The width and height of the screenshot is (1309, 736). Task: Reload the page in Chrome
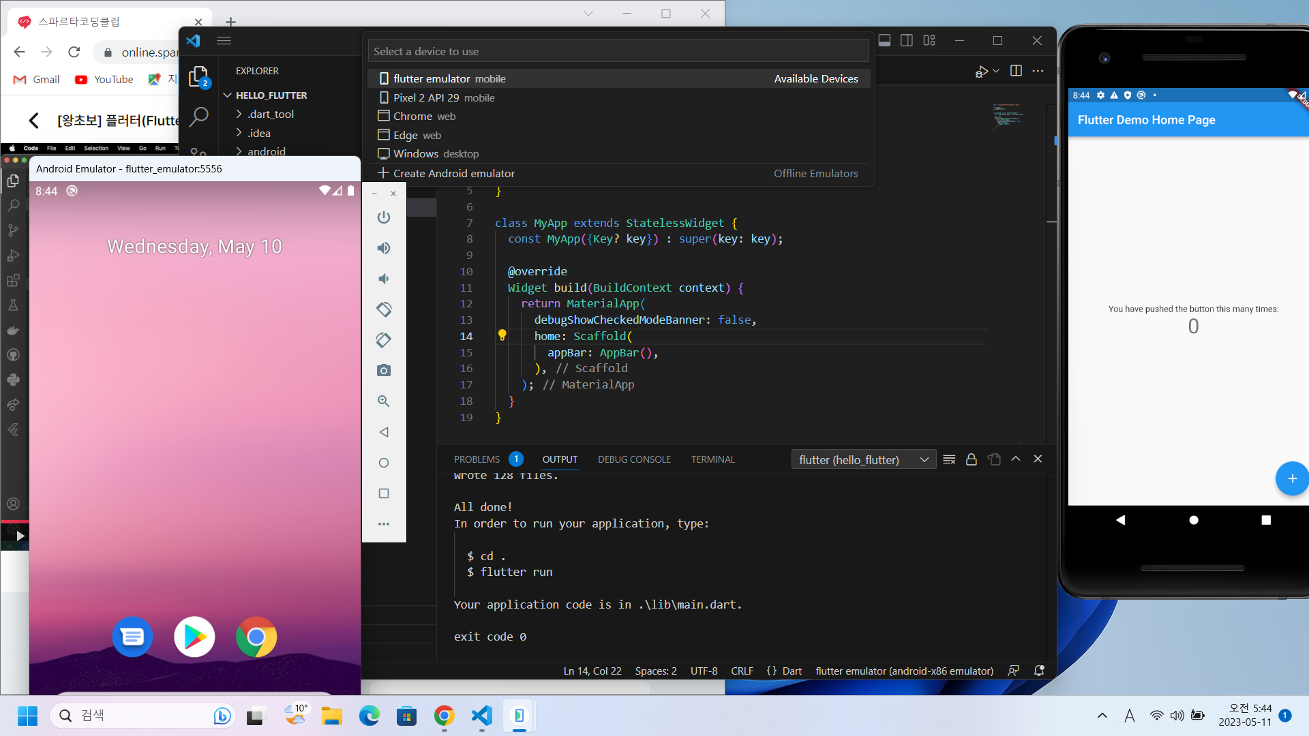[x=74, y=52]
